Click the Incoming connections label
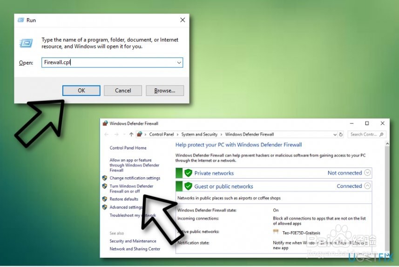Image resolution: width=399 pixels, height=267 pixels. point(198,219)
